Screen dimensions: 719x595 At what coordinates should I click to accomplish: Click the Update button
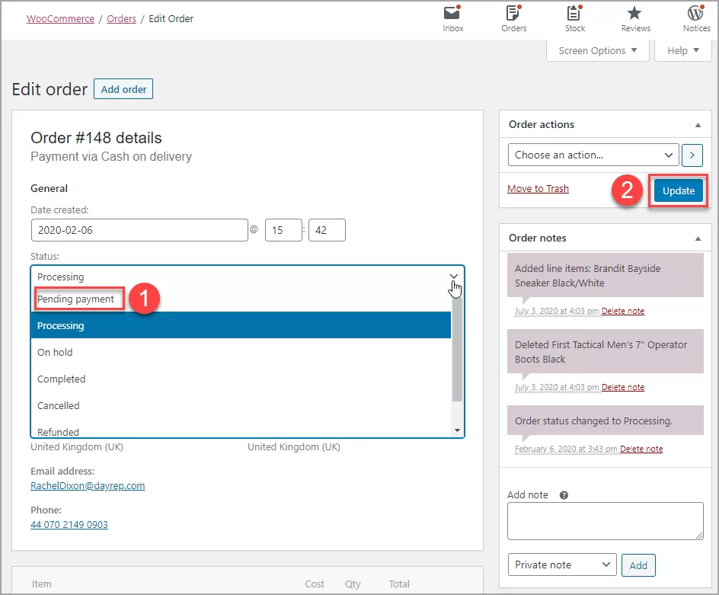677,190
